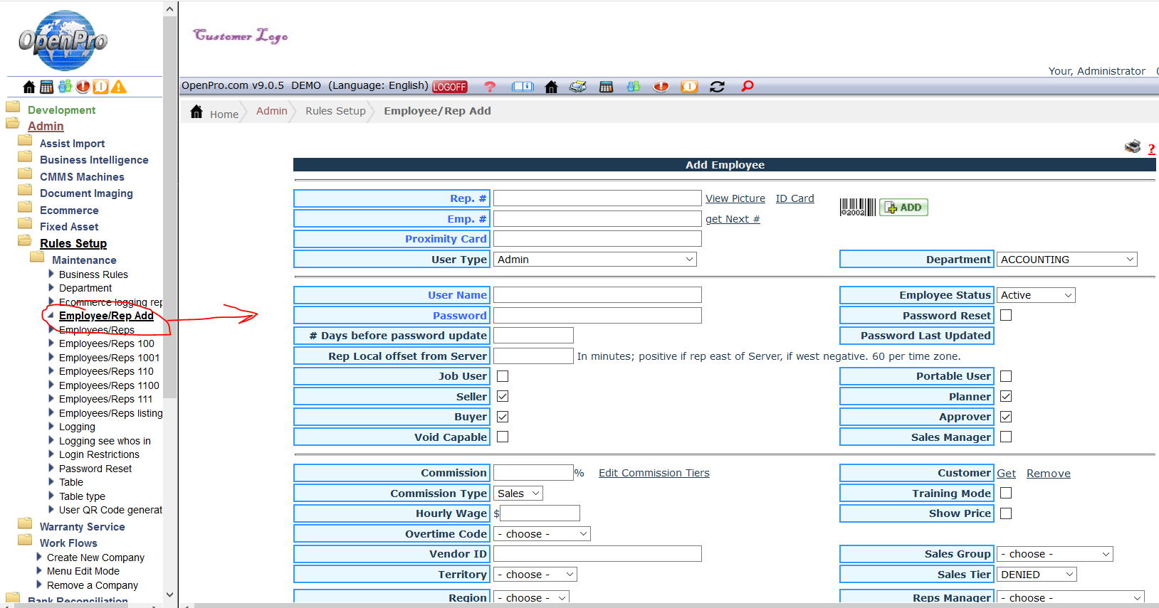Click the red LOGOFF button
This screenshot has height=608, width=1159.
449,87
